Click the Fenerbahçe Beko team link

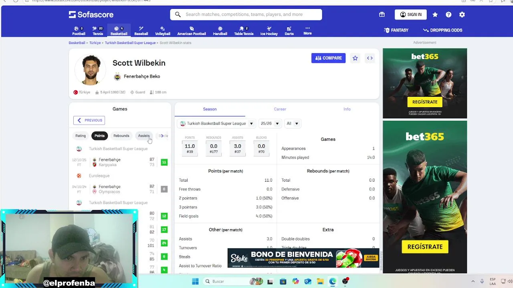coord(142,76)
